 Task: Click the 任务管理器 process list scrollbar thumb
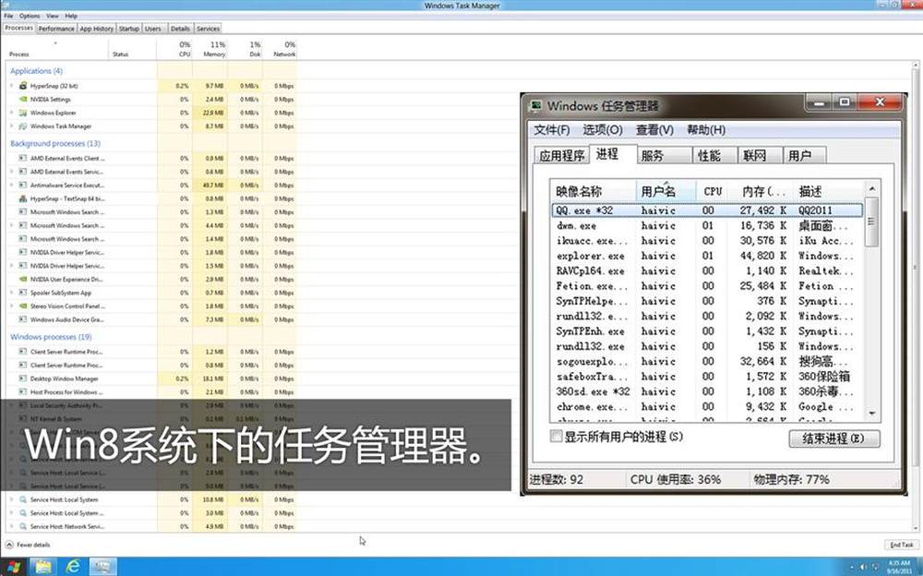(x=872, y=222)
